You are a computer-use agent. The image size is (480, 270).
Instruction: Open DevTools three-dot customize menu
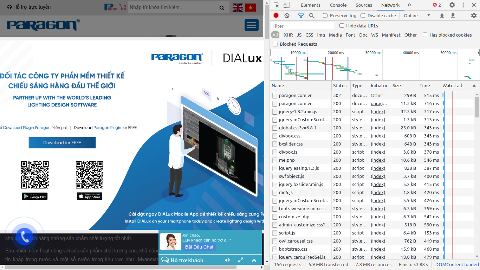pyautogui.click(x=463, y=5)
